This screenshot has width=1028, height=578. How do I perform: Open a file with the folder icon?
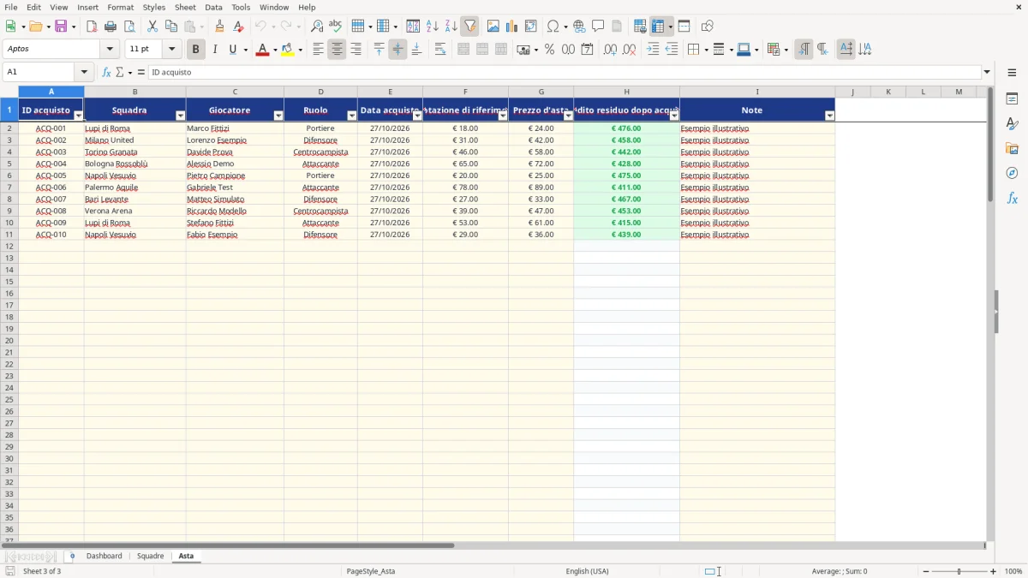pyautogui.click(x=35, y=27)
